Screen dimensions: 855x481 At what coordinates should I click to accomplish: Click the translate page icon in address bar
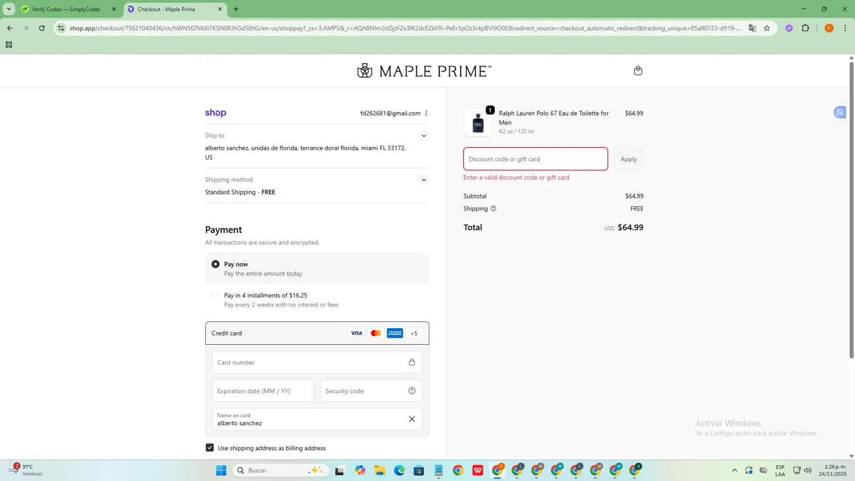pyautogui.click(x=752, y=28)
